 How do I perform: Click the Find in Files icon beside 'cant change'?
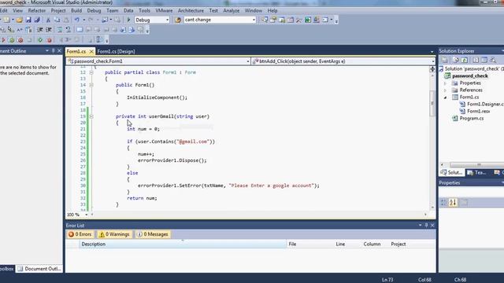click(x=178, y=20)
